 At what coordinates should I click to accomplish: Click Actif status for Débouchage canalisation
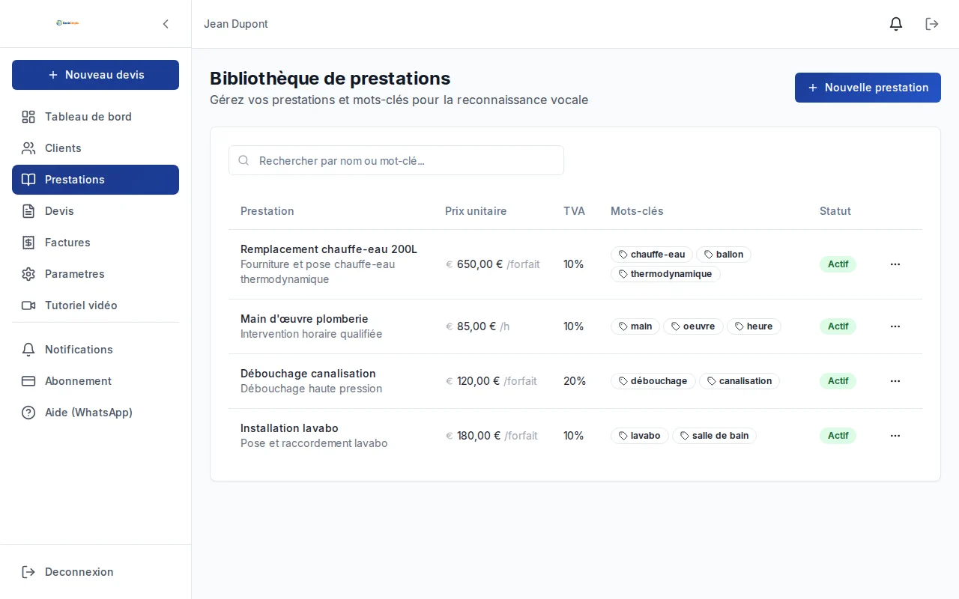[838, 381]
